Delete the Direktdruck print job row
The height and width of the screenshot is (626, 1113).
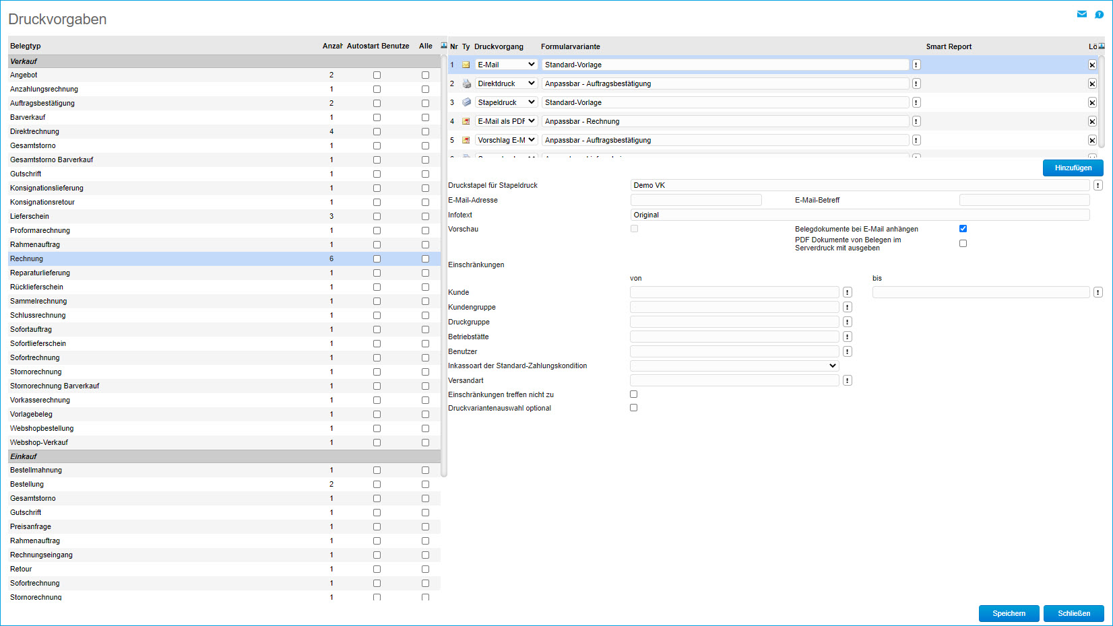1092,83
